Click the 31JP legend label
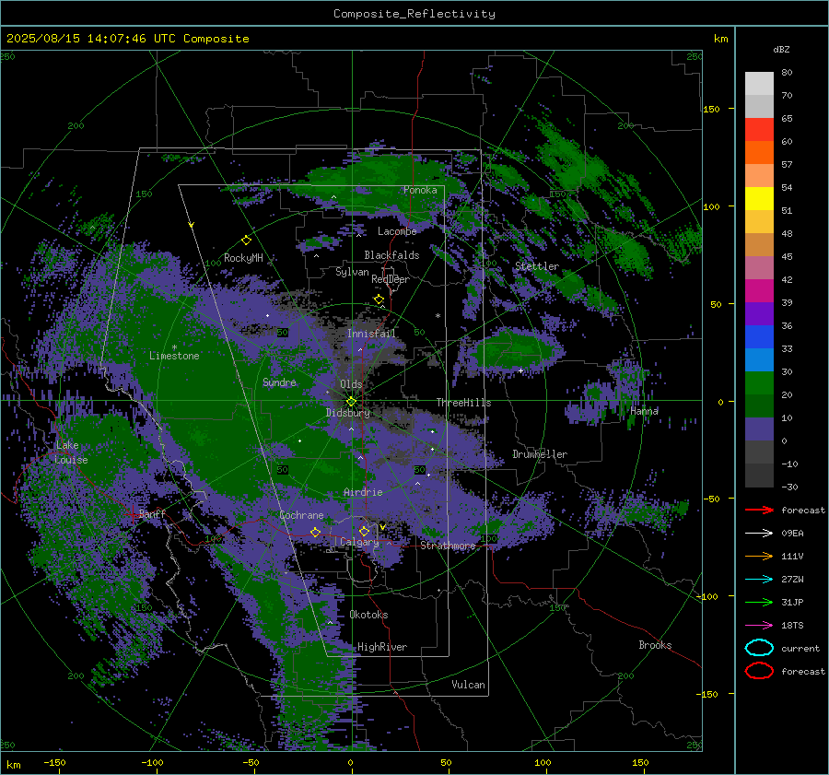Image resolution: width=829 pixels, height=775 pixels. pyautogui.click(x=792, y=603)
